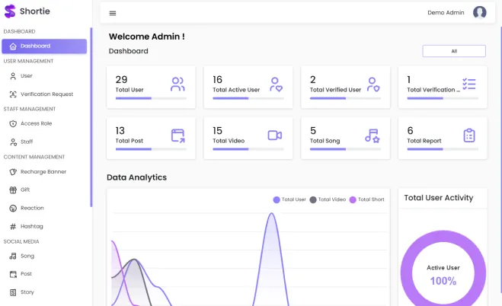Click the 5 Total Song count
Viewport: 502px width, 306px height.
pyautogui.click(x=313, y=131)
